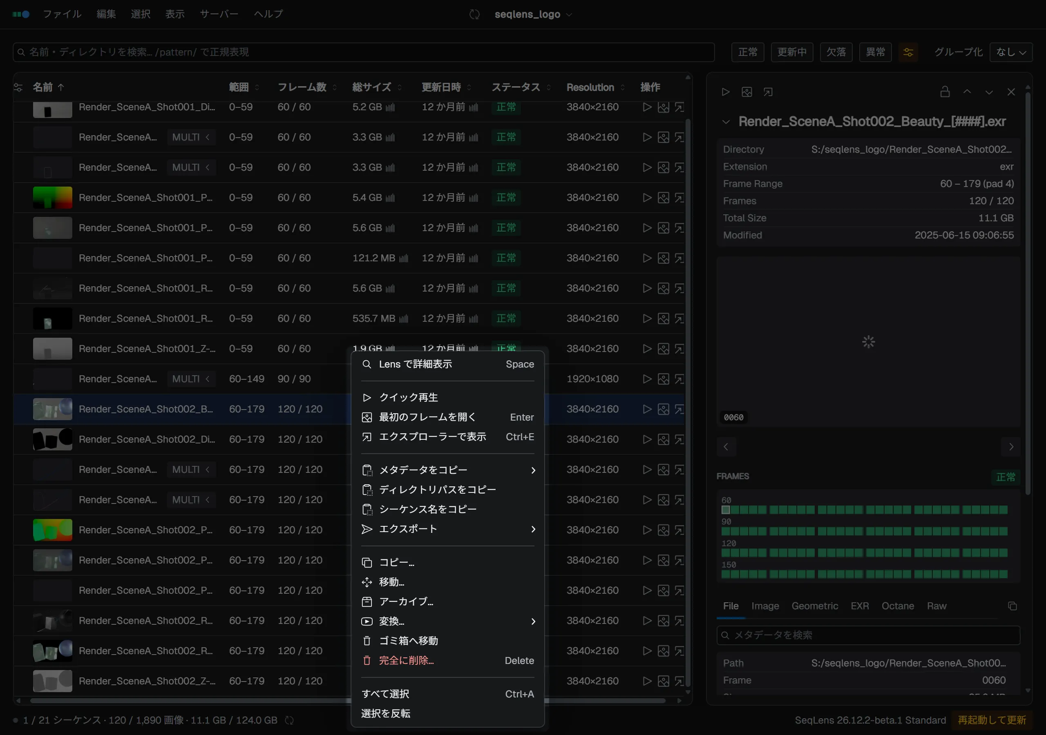The width and height of the screenshot is (1046, 735).
Task: Copy metadata icon next to Raw tab
Action: click(x=1012, y=606)
